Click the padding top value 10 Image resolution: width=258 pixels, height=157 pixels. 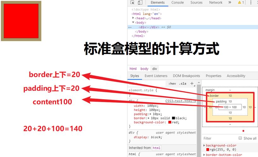click(230, 101)
